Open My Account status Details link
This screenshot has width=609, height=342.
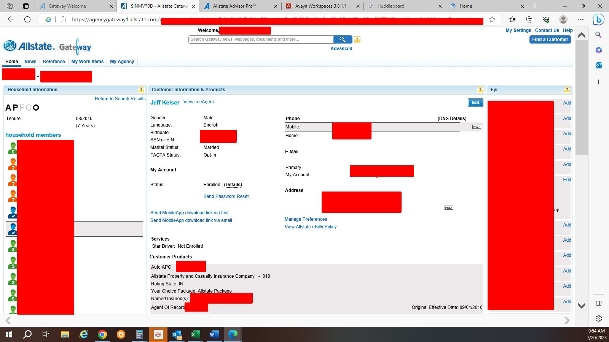[233, 185]
